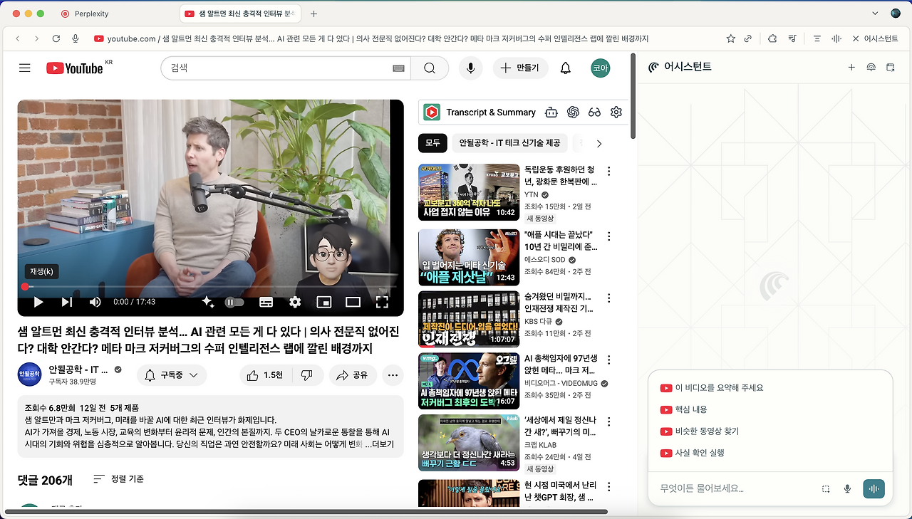Click the ChatGPT icon in Transcript & Summary

coord(573,112)
